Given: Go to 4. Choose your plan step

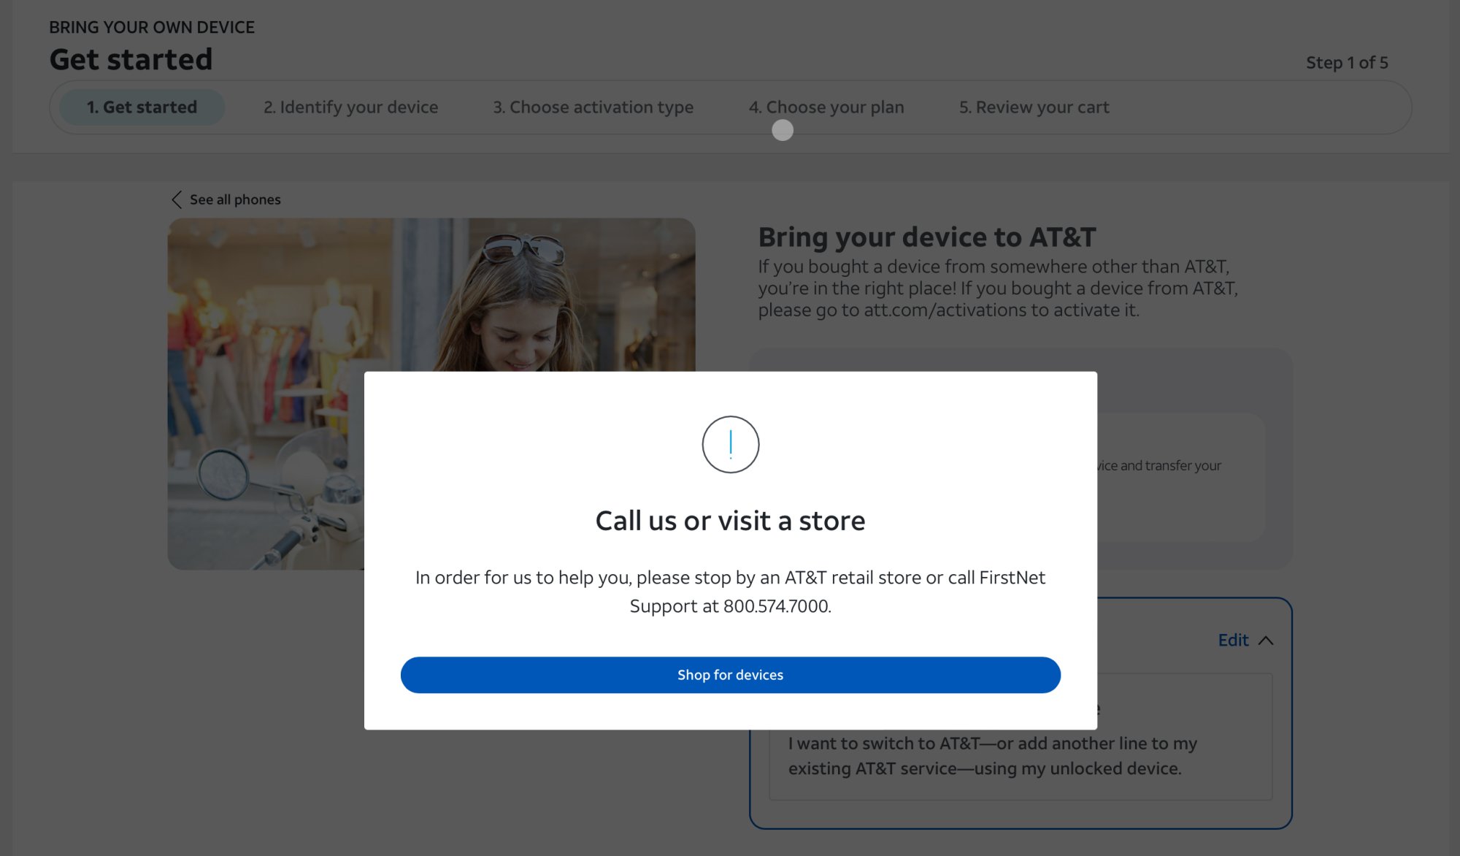Looking at the screenshot, I should [826, 107].
